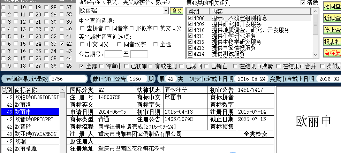Uncheck group 4213 提供气象情报服务
The width and height of the screenshot is (341, 153).
190,47
